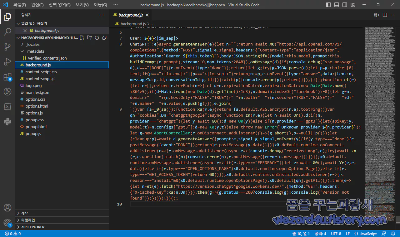Open Run and Debug view

(x=7, y=62)
